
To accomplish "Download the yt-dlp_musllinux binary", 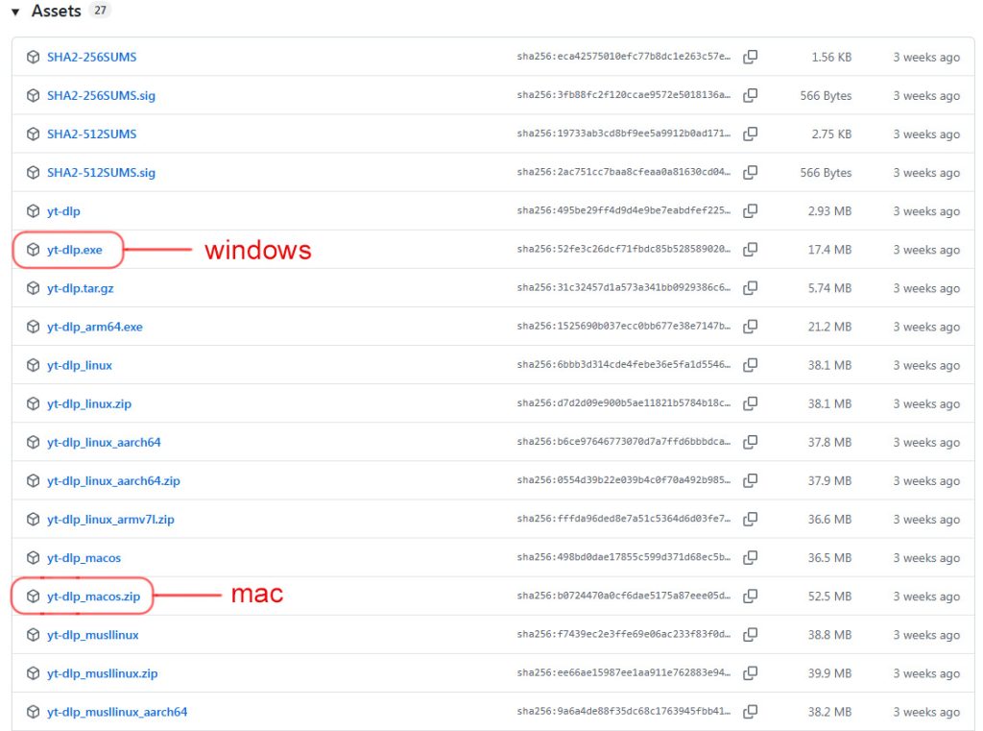I will click(93, 635).
